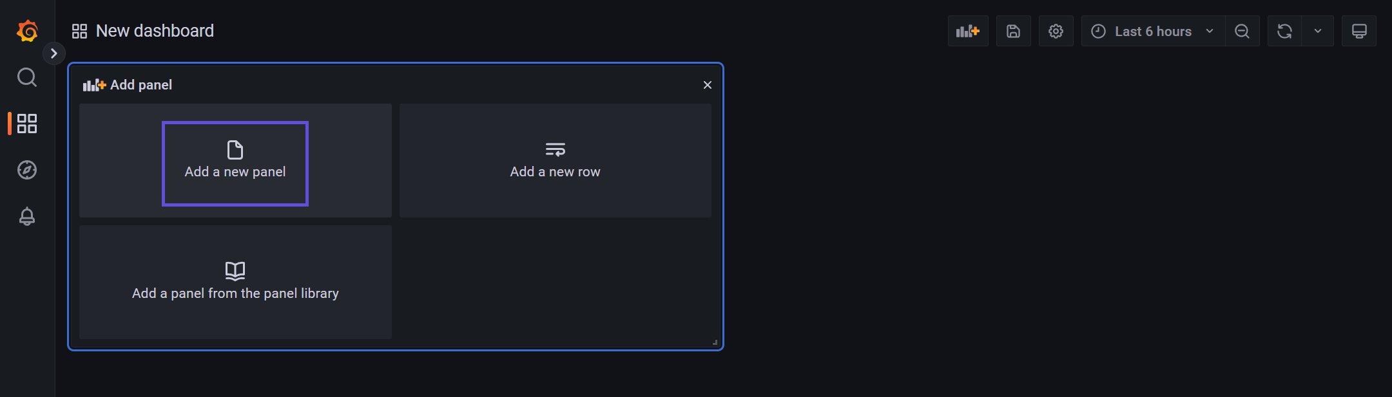Click the Add panel toolbar icon
Image resolution: width=1392 pixels, height=397 pixels.
click(x=967, y=30)
